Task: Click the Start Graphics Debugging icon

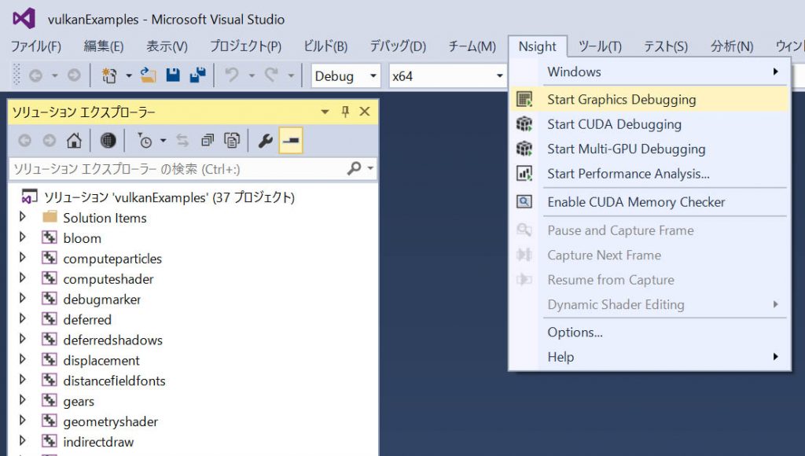Action: [x=524, y=99]
